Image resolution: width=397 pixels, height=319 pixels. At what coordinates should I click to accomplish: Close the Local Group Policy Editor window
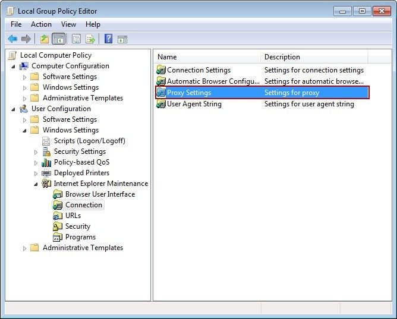point(382,11)
